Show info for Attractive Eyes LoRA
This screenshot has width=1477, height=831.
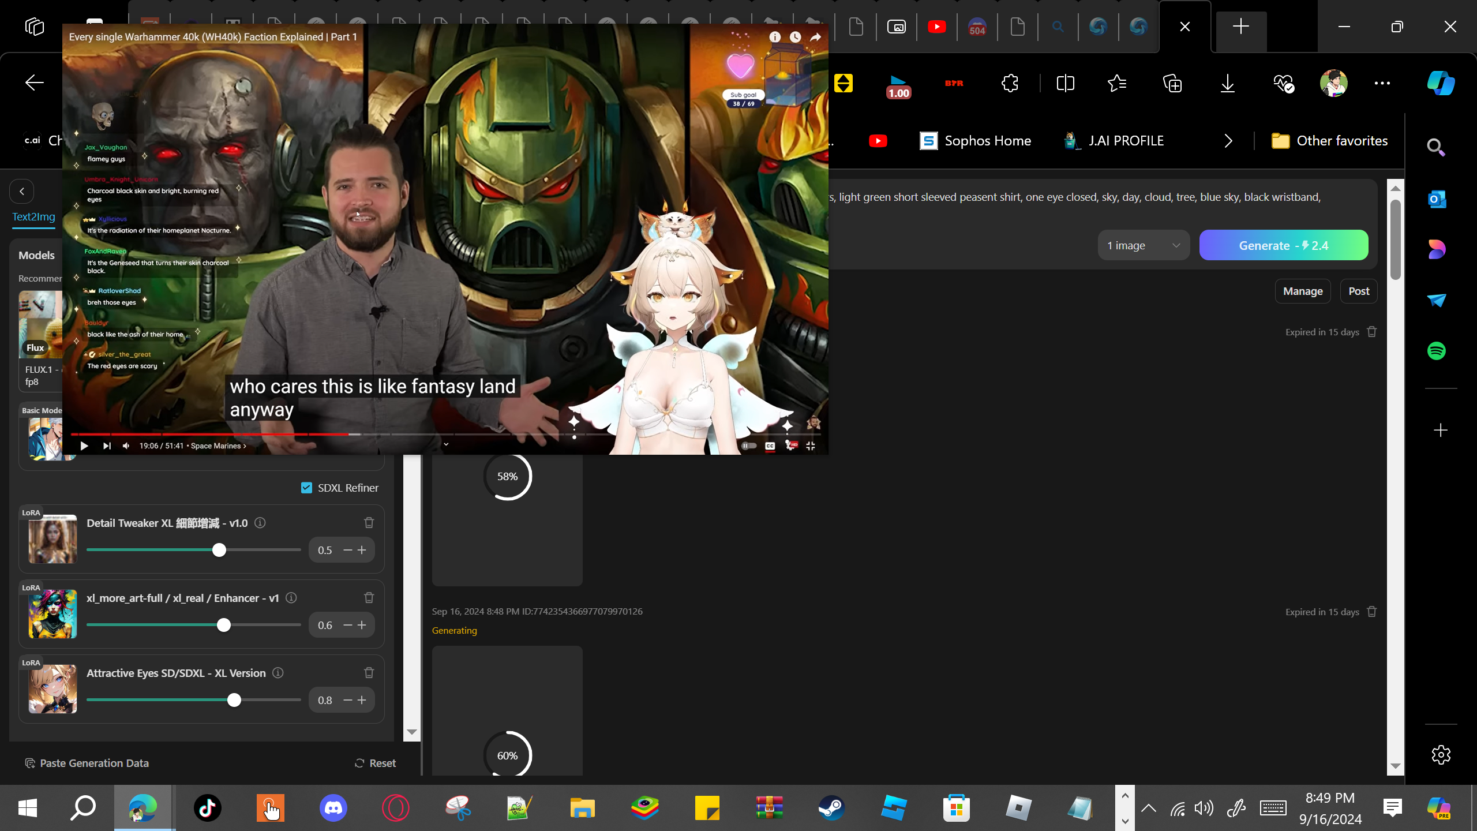pyautogui.click(x=278, y=673)
